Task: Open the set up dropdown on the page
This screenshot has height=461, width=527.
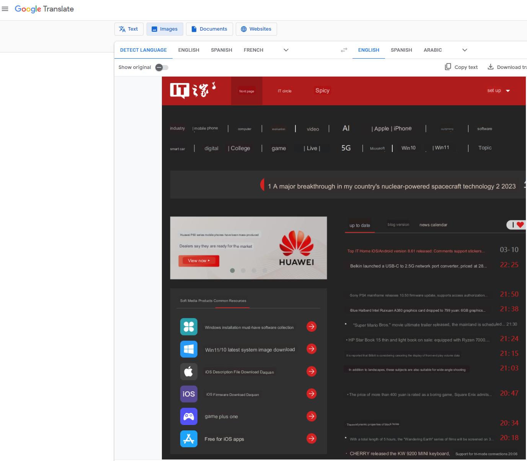Action: pos(498,91)
